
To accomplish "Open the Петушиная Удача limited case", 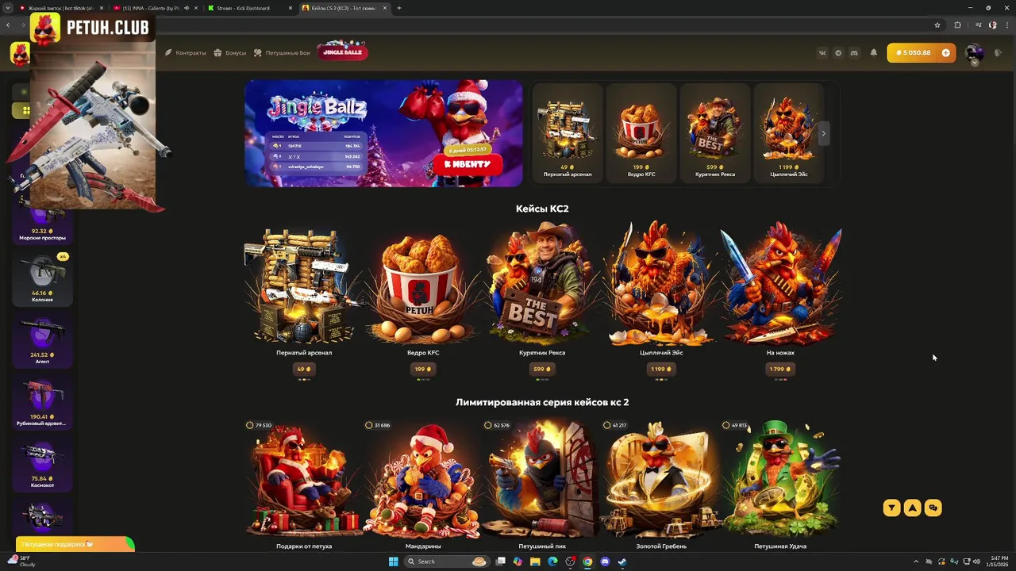I will tap(780, 481).
